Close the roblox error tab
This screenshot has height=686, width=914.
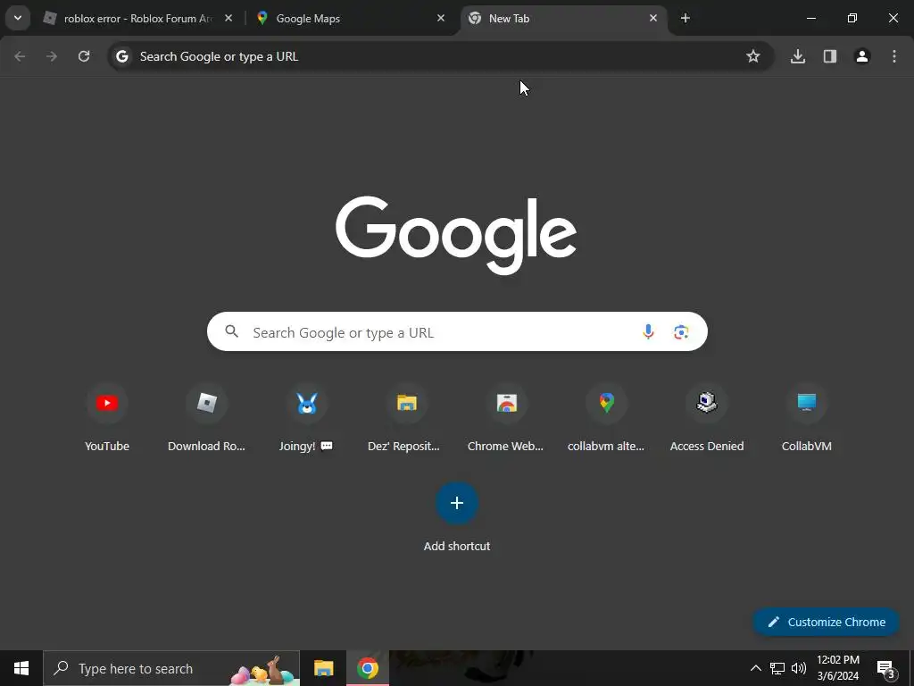(228, 18)
